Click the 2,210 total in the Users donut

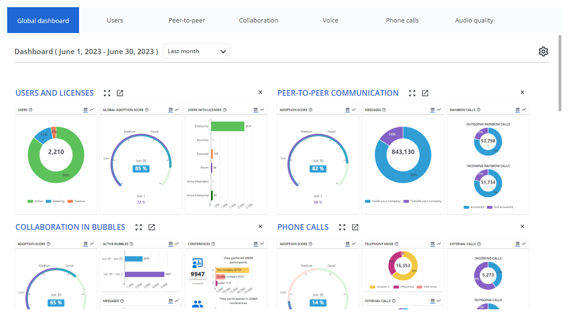point(56,152)
